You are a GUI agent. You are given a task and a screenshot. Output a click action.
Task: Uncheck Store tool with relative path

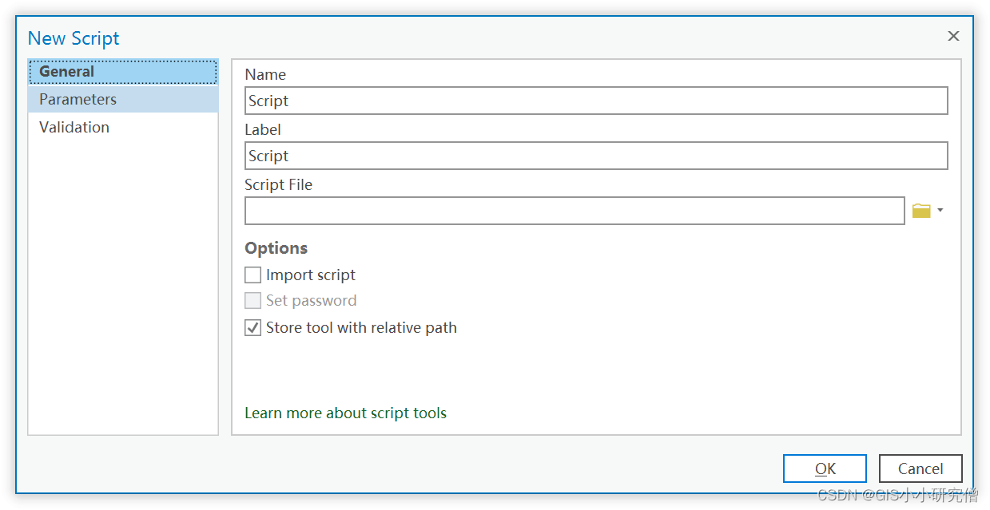point(252,327)
